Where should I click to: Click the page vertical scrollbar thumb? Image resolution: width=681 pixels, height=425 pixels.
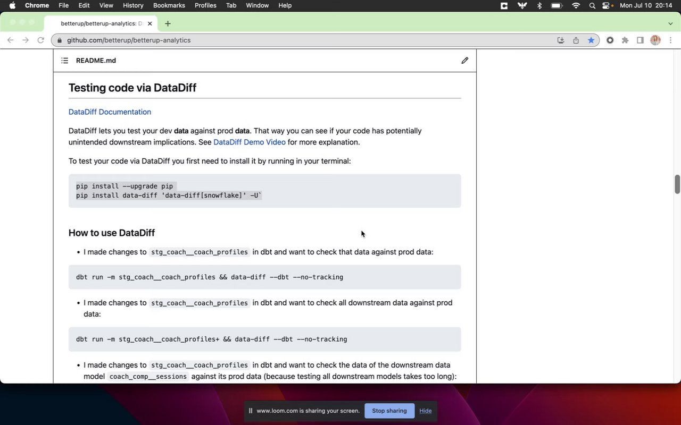tap(677, 184)
